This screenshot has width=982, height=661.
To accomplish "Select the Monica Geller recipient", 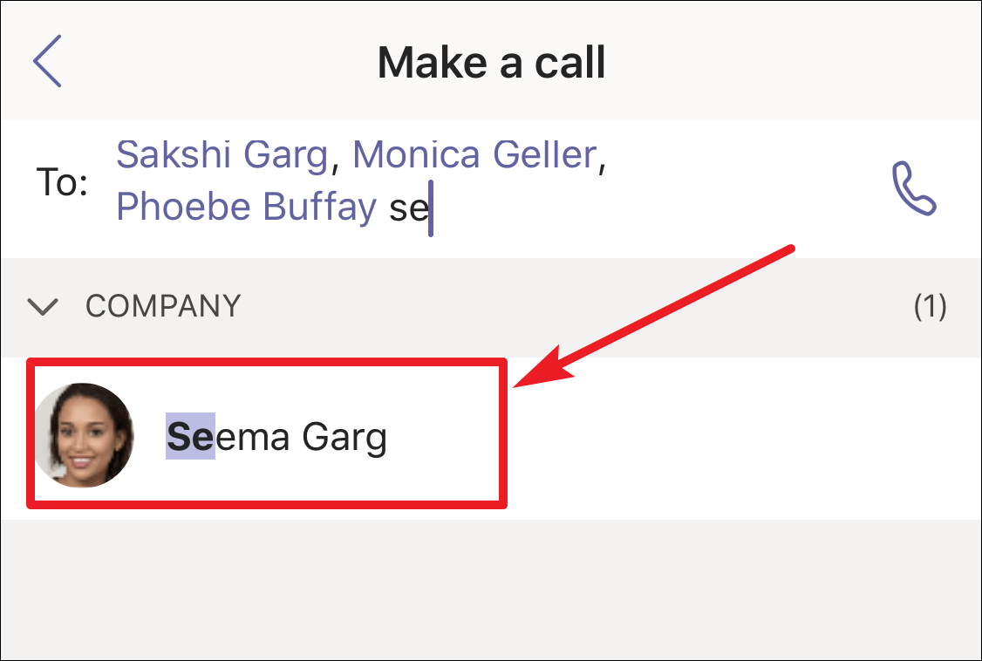I will tap(474, 154).
